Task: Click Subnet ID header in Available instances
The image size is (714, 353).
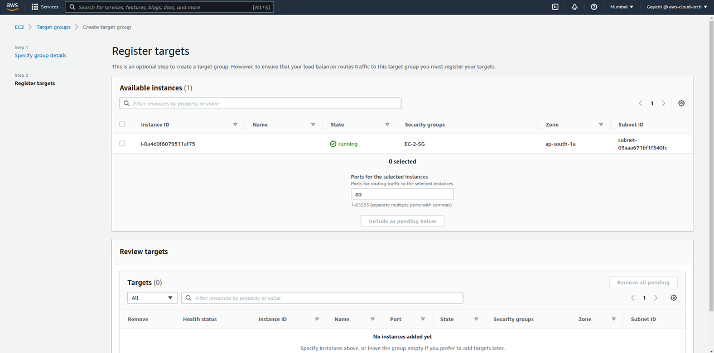Action: pos(631,124)
